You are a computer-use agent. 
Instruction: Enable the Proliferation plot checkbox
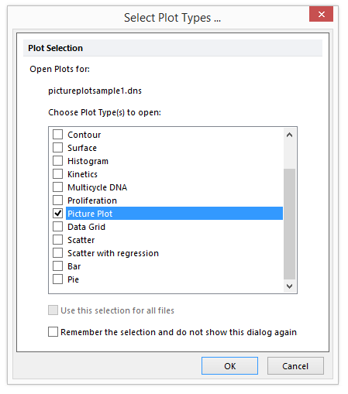[57, 200]
